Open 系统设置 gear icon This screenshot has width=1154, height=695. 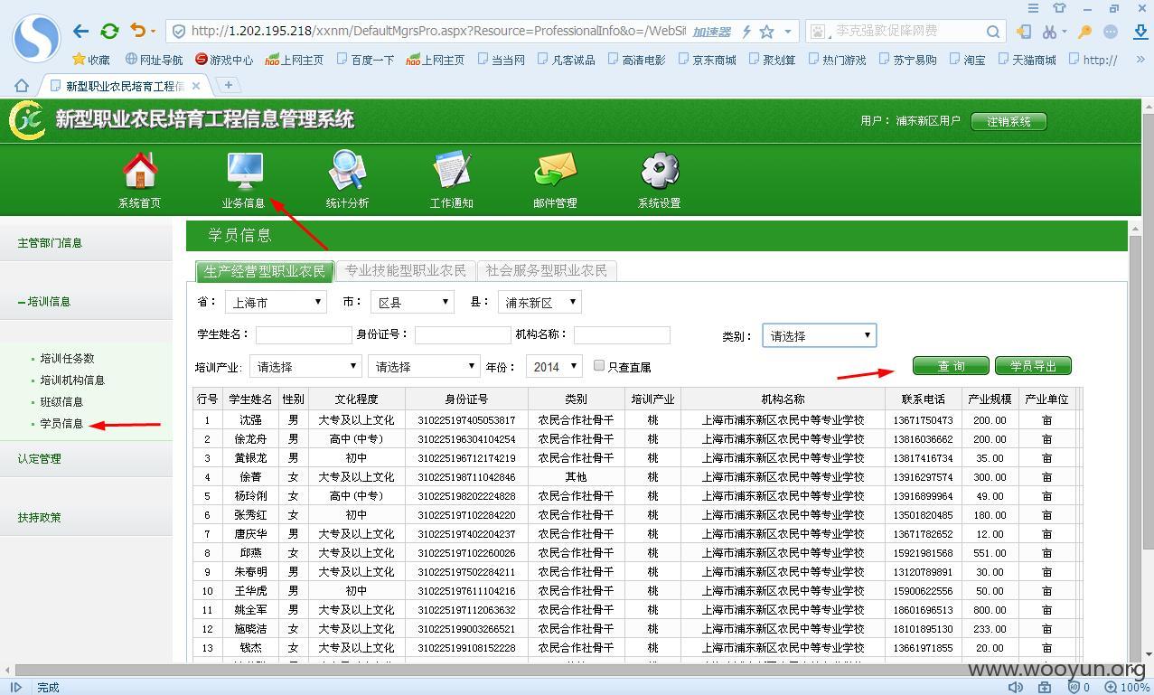pyautogui.click(x=660, y=171)
